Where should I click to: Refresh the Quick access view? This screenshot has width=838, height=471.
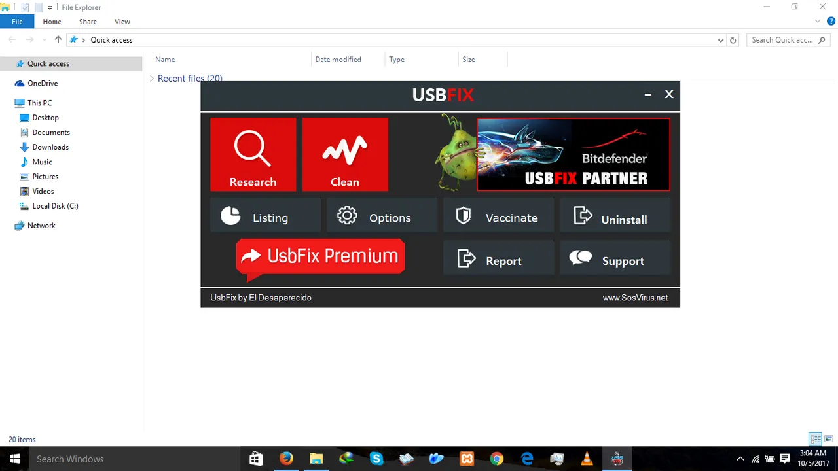pyautogui.click(x=733, y=40)
